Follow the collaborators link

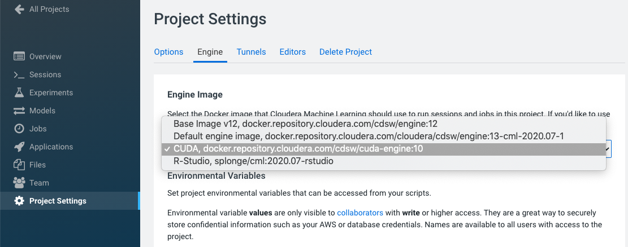coord(360,213)
